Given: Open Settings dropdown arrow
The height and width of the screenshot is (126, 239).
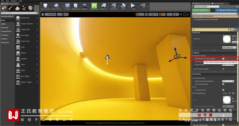Looking at the screenshot, I should (x=88, y=7).
